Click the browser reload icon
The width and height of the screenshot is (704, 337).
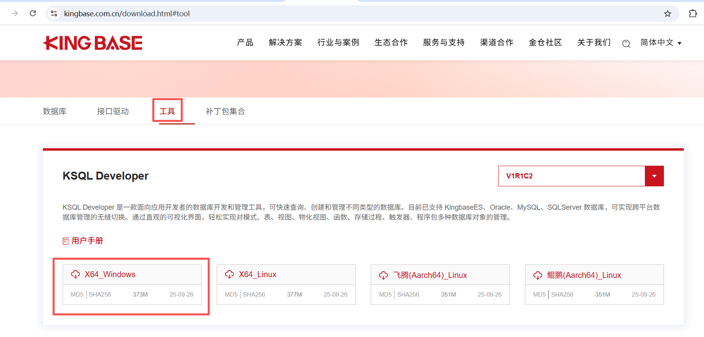[33, 13]
